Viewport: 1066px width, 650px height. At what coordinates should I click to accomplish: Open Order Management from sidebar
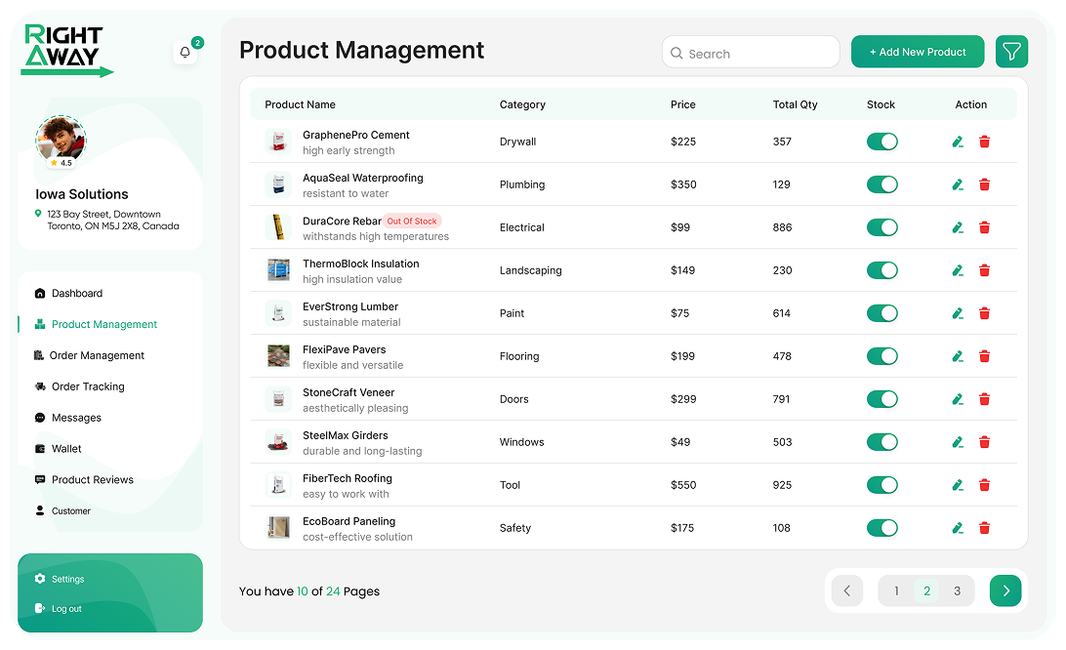pos(97,356)
